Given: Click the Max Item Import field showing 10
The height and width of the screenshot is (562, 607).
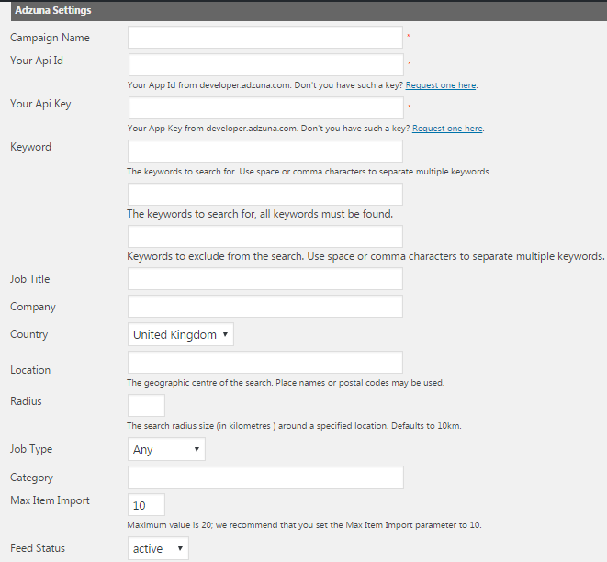Looking at the screenshot, I should point(146,505).
